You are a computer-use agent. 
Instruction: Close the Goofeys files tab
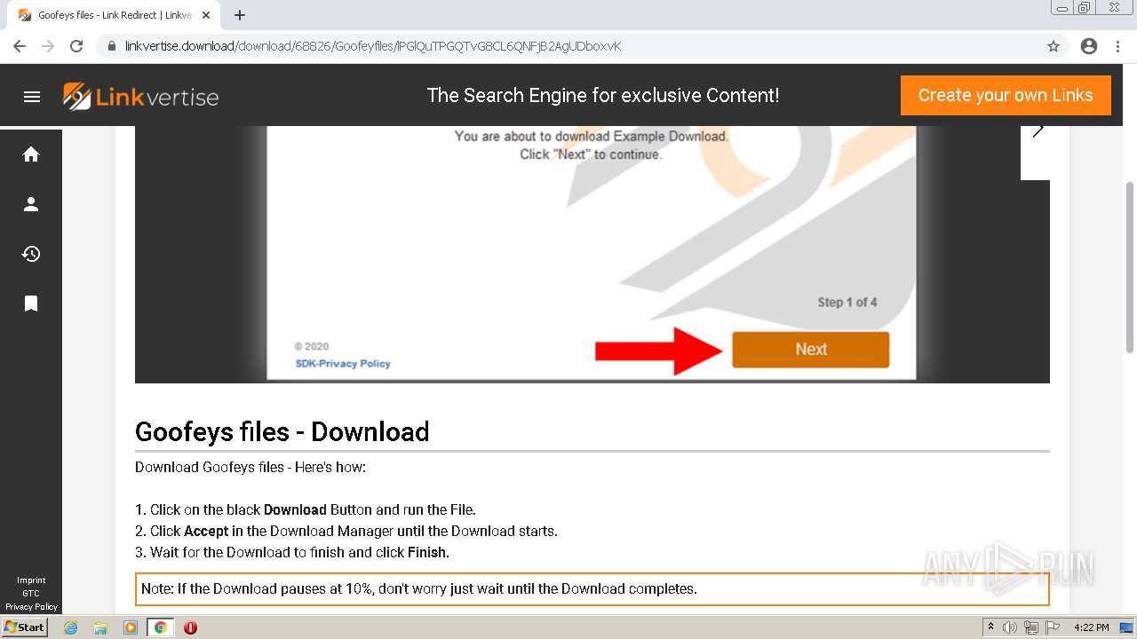[206, 15]
